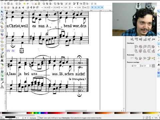This screenshot has width=160, height=120.
Task: Toggle scale stroke width with object
Action: click(92, 8)
